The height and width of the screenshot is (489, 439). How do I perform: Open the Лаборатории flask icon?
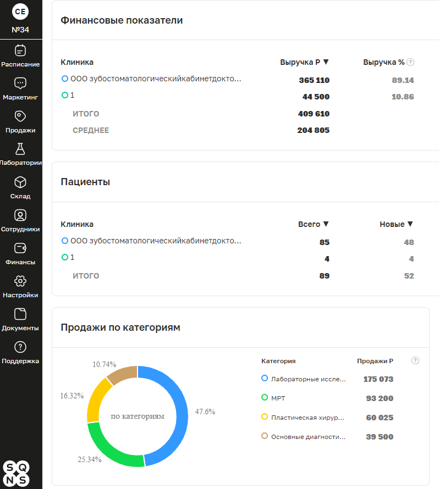20,149
